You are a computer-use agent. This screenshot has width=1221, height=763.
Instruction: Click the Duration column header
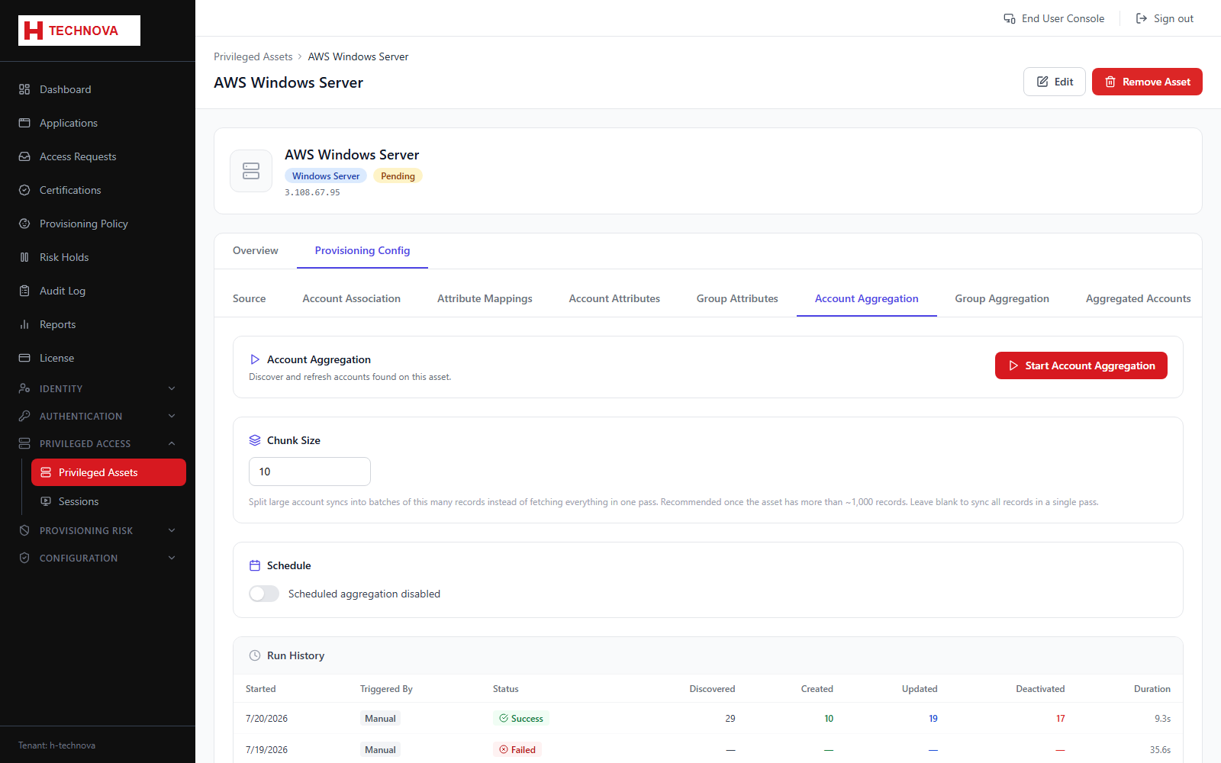point(1152,689)
